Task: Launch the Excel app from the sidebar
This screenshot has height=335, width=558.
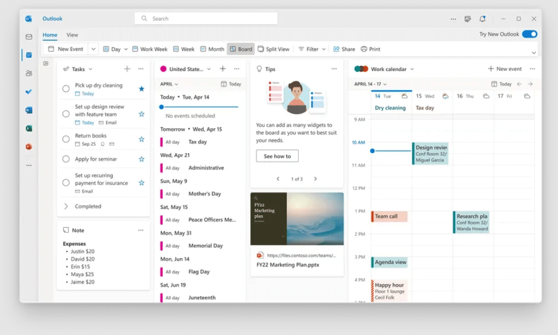Action: tap(29, 128)
